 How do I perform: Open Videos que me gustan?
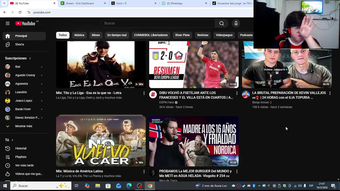pos(24,174)
